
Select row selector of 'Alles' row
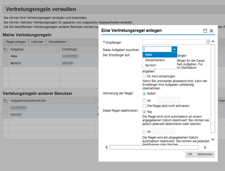click(x=5, y=56)
